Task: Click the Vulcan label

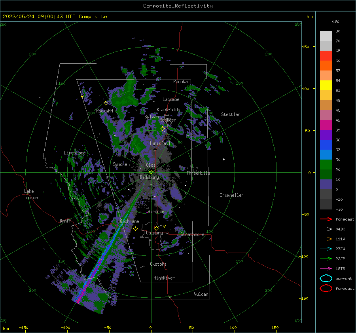Action: [201, 294]
